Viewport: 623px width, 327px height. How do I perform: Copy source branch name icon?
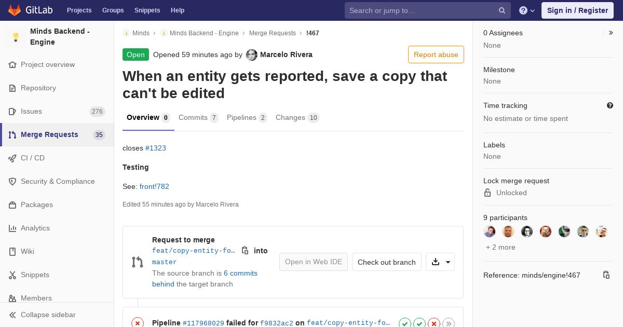click(x=245, y=251)
